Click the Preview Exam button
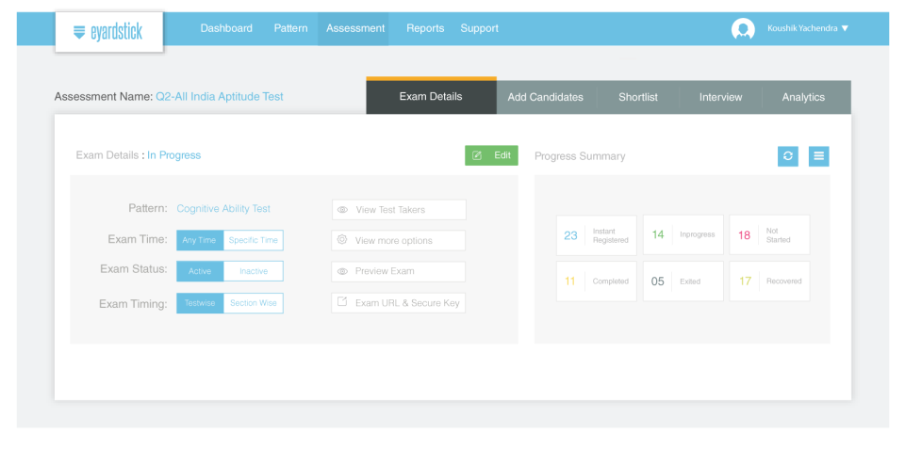This screenshot has width=905, height=450. (x=398, y=271)
